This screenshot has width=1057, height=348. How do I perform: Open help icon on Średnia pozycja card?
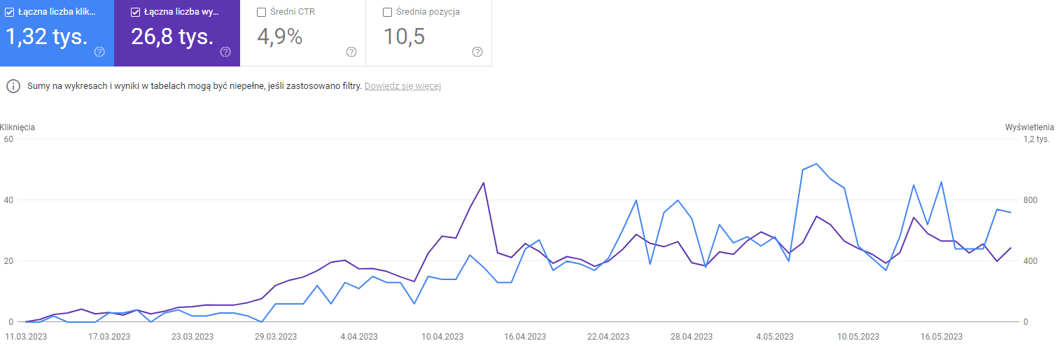[477, 52]
